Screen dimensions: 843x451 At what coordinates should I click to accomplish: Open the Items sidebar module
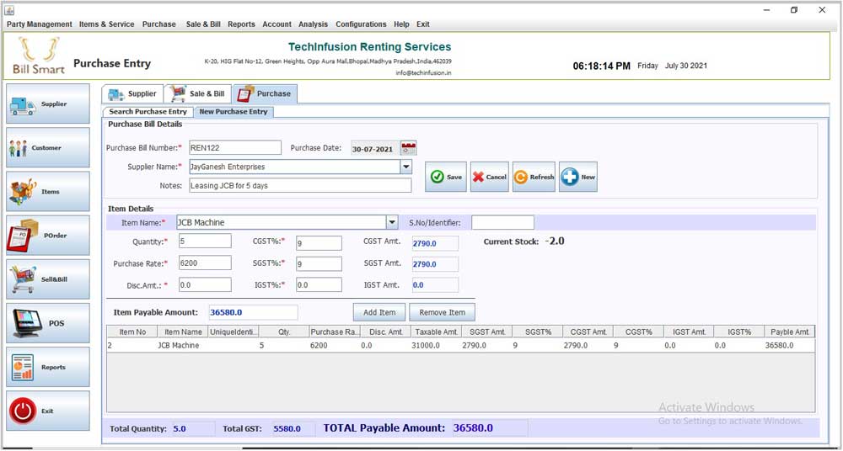(48, 192)
